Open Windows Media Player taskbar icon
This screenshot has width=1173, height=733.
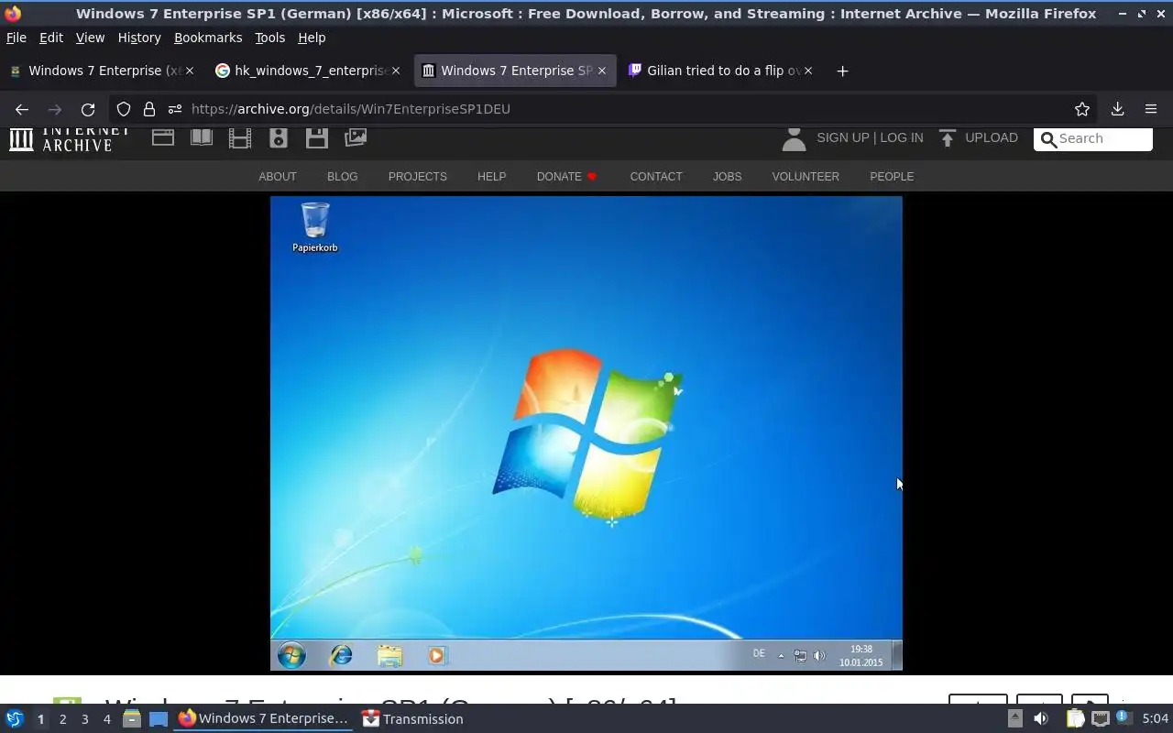pos(436,655)
